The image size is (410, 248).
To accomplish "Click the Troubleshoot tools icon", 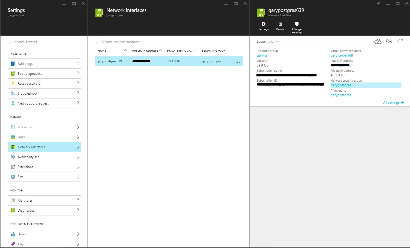I will point(13,94).
